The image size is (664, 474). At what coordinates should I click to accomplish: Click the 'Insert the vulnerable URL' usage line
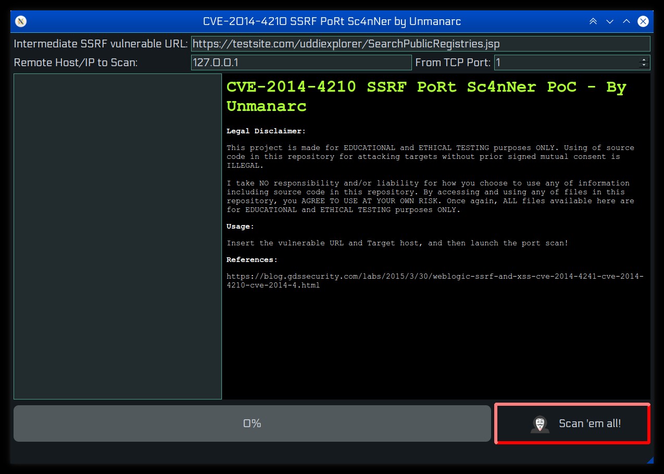[397, 243]
